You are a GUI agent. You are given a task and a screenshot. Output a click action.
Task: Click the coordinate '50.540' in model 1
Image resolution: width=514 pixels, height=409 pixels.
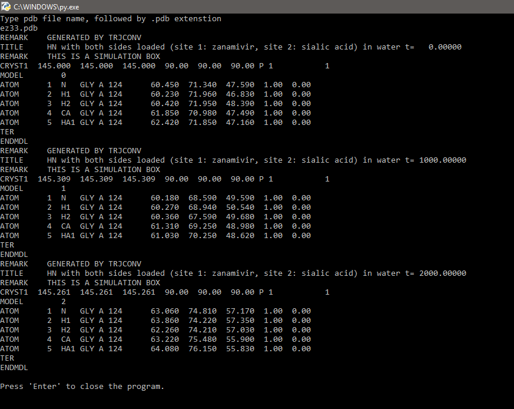coord(240,207)
